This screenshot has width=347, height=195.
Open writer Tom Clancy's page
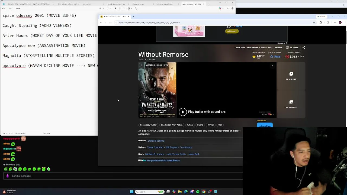click(x=186, y=148)
